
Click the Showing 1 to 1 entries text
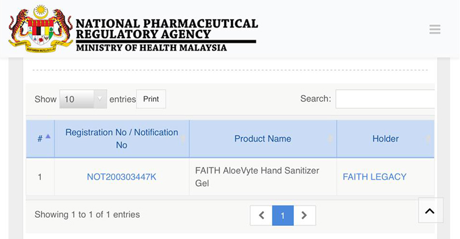(87, 215)
